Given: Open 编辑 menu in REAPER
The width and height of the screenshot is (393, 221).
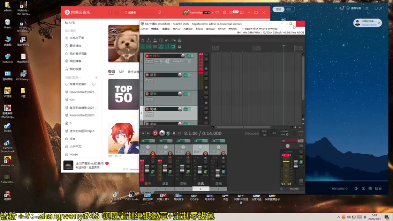Looking at the screenshot, I should [x=155, y=29].
